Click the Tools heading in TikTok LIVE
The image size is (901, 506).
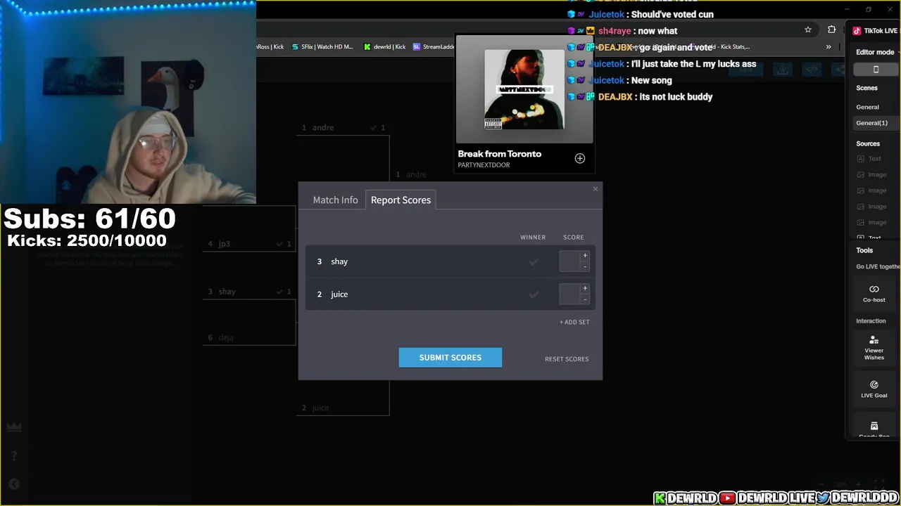(x=864, y=250)
